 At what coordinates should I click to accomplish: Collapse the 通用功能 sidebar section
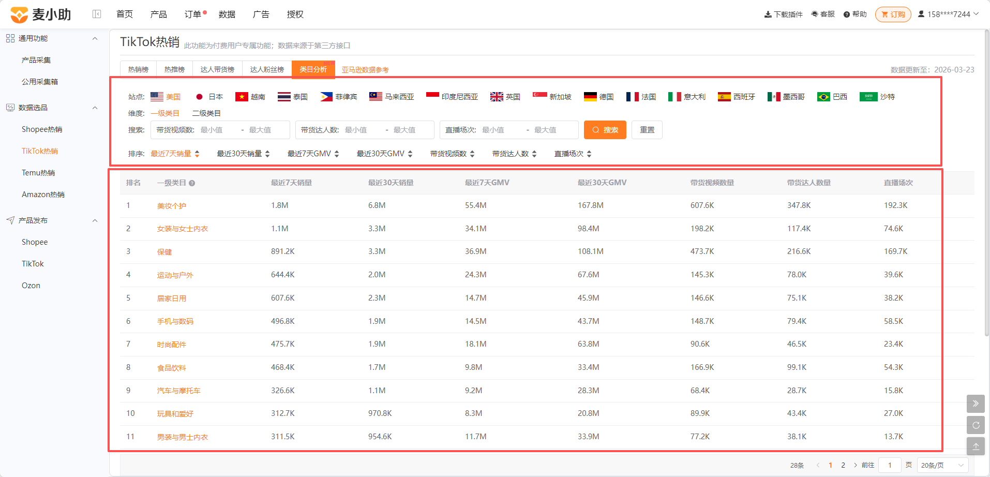tap(95, 38)
